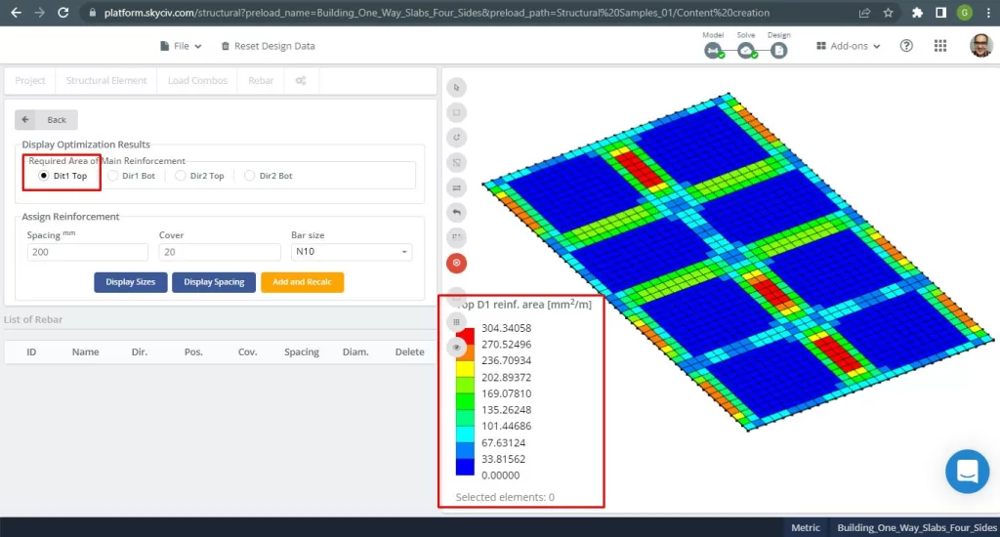The image size is (1000, 537).
Task: Click the Display Sizes button
Action: (x=131, y=282)
